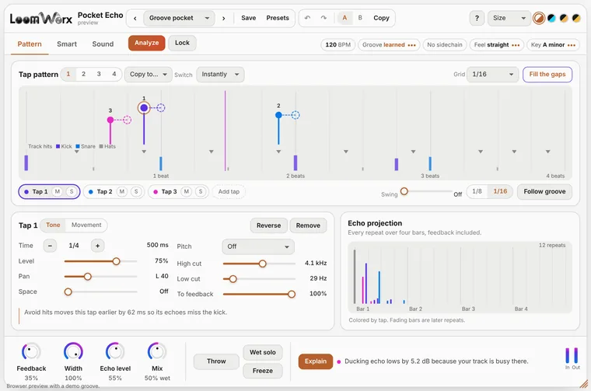This screenshot has height=391, width=591.
Task: Switch to the Pattern tab
Action: [x=30, y=44]
